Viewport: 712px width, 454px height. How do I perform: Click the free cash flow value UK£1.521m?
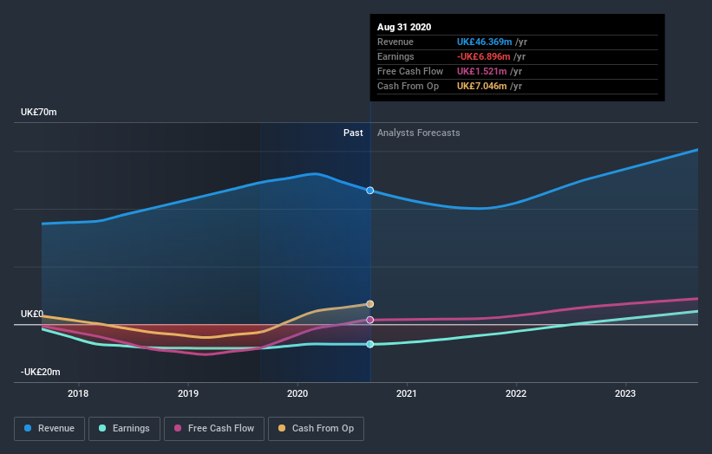482,71
